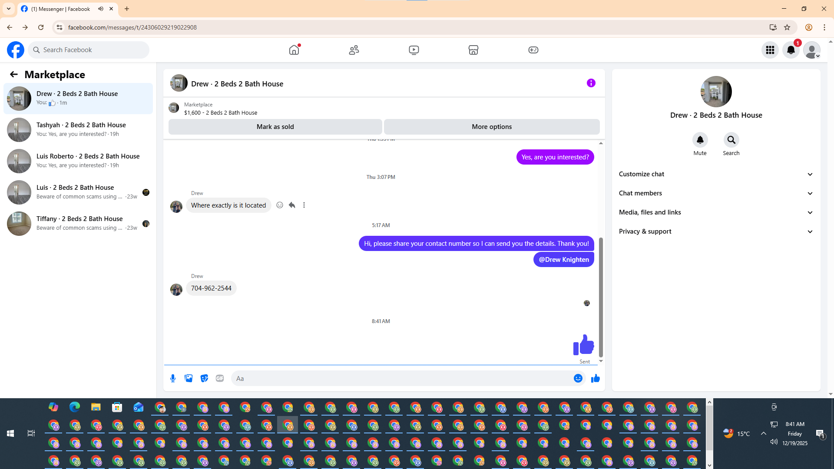This screenshot has width=834, height=469.
Task: Mute the Drew conversation
Action: 700,140
